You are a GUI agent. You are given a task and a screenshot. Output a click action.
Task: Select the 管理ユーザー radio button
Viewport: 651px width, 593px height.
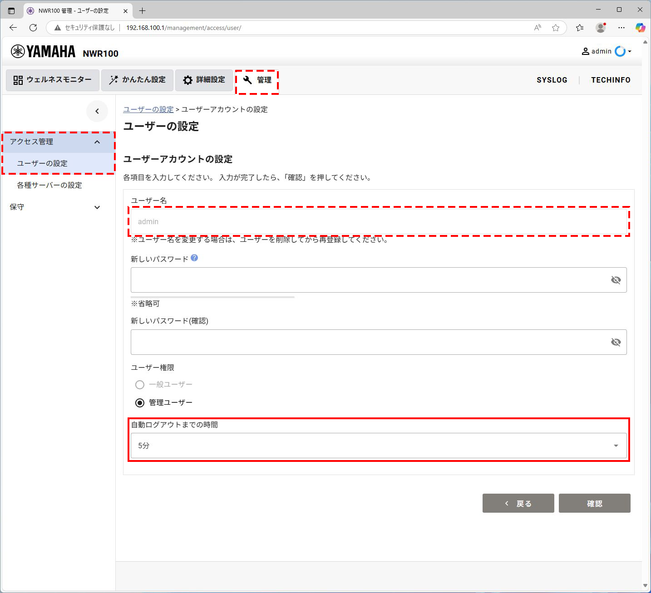click(139, 402)
